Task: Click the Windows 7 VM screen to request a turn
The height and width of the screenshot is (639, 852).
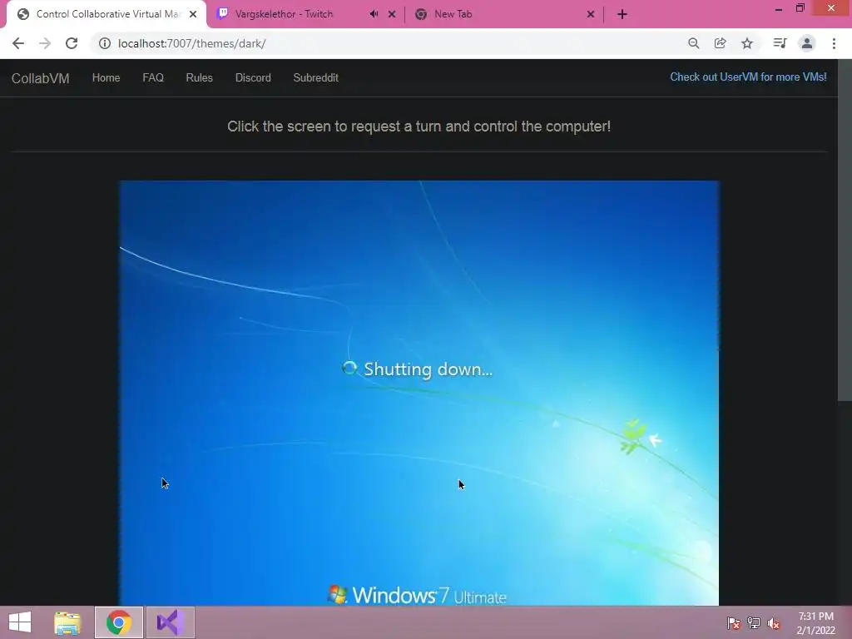Action: [419, 393]
